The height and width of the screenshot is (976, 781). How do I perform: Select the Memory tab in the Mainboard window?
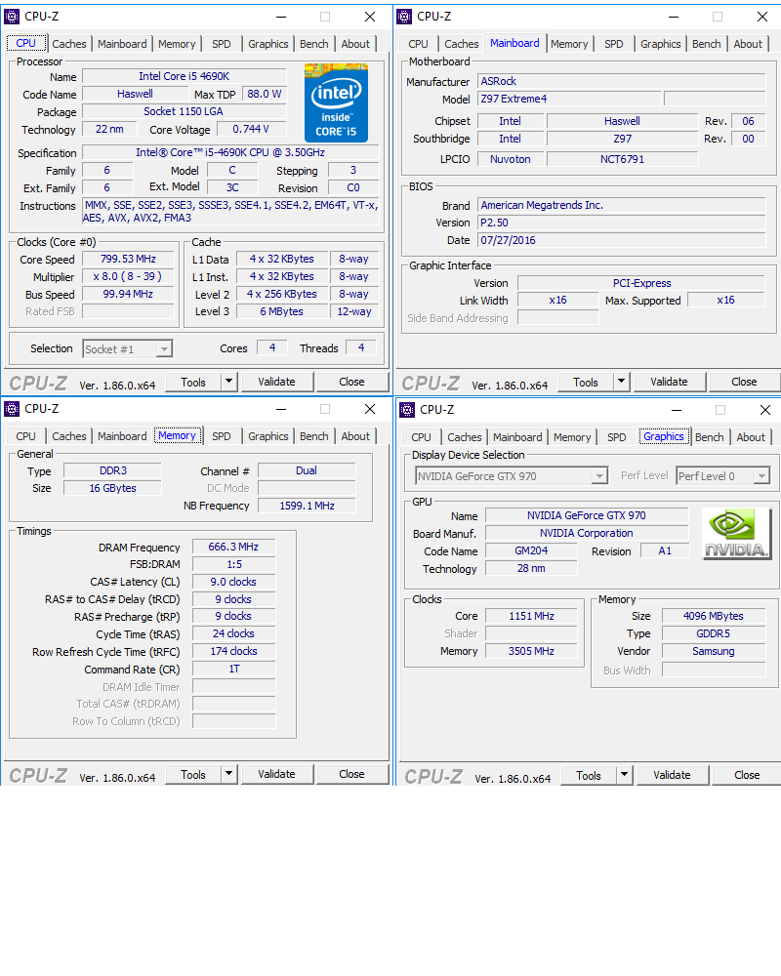569,44
